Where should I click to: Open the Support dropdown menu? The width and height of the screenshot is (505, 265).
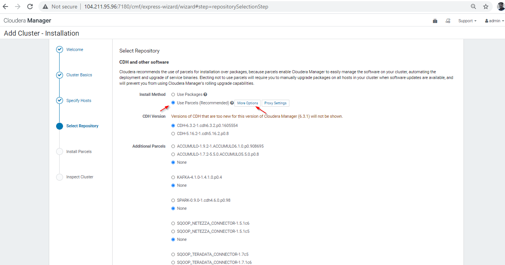pyautogui.click(x=467, y=21)
